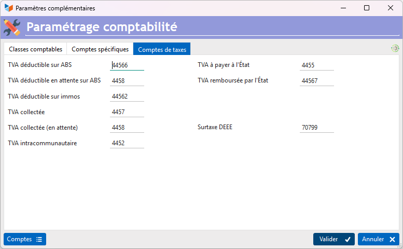Click the TVA déductible sur ABS label
The width and height of the screenshot is (403, 249).
point(40,65)
